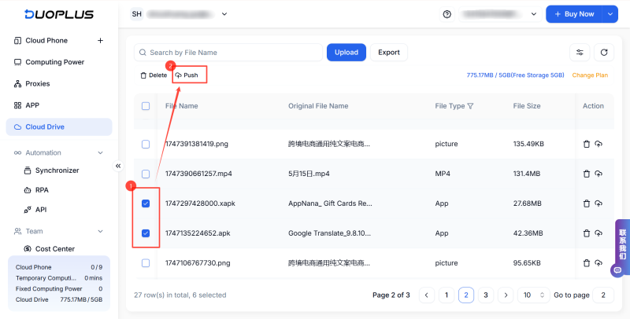The width and height of the screenshot is (630, 319).
Task: Focus the Search by File Name field
Action: 228,53
